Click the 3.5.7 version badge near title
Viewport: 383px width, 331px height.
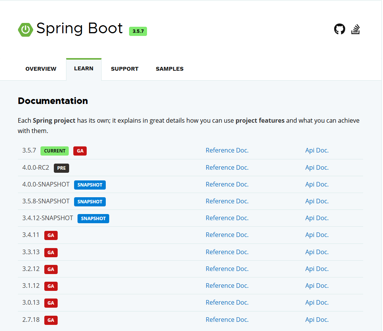tap(138, 31)
